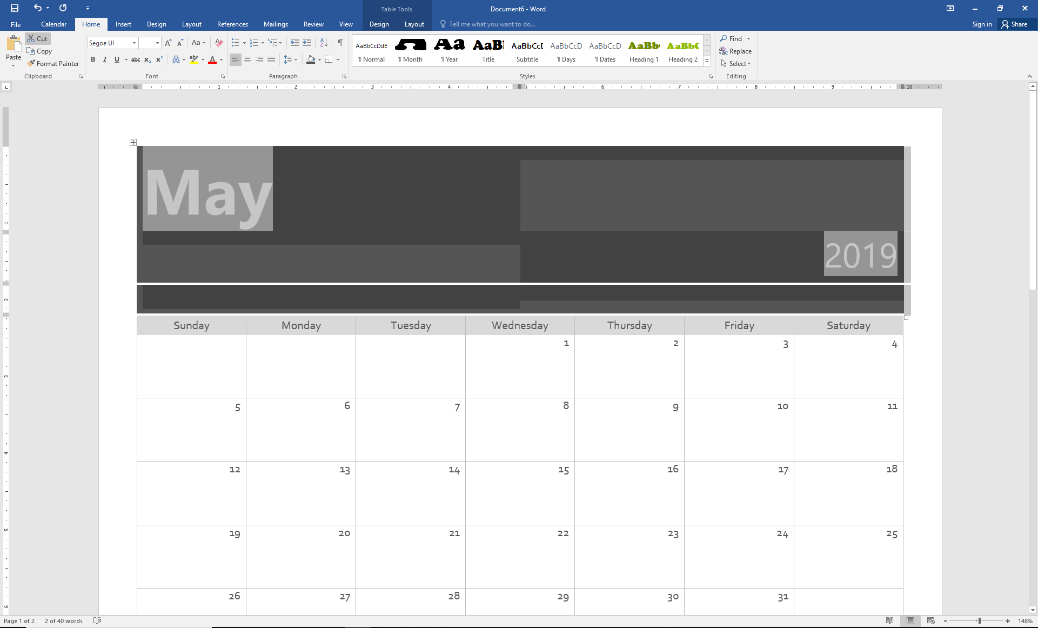The height and width of the screenshot is (628, 1038).
Task: Open the Mailings ribbon tab
Action: (276, 24)
